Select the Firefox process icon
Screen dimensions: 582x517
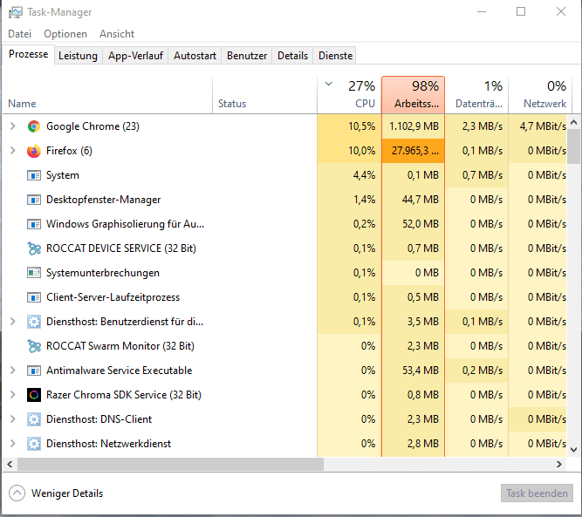[x=34, y=151]
